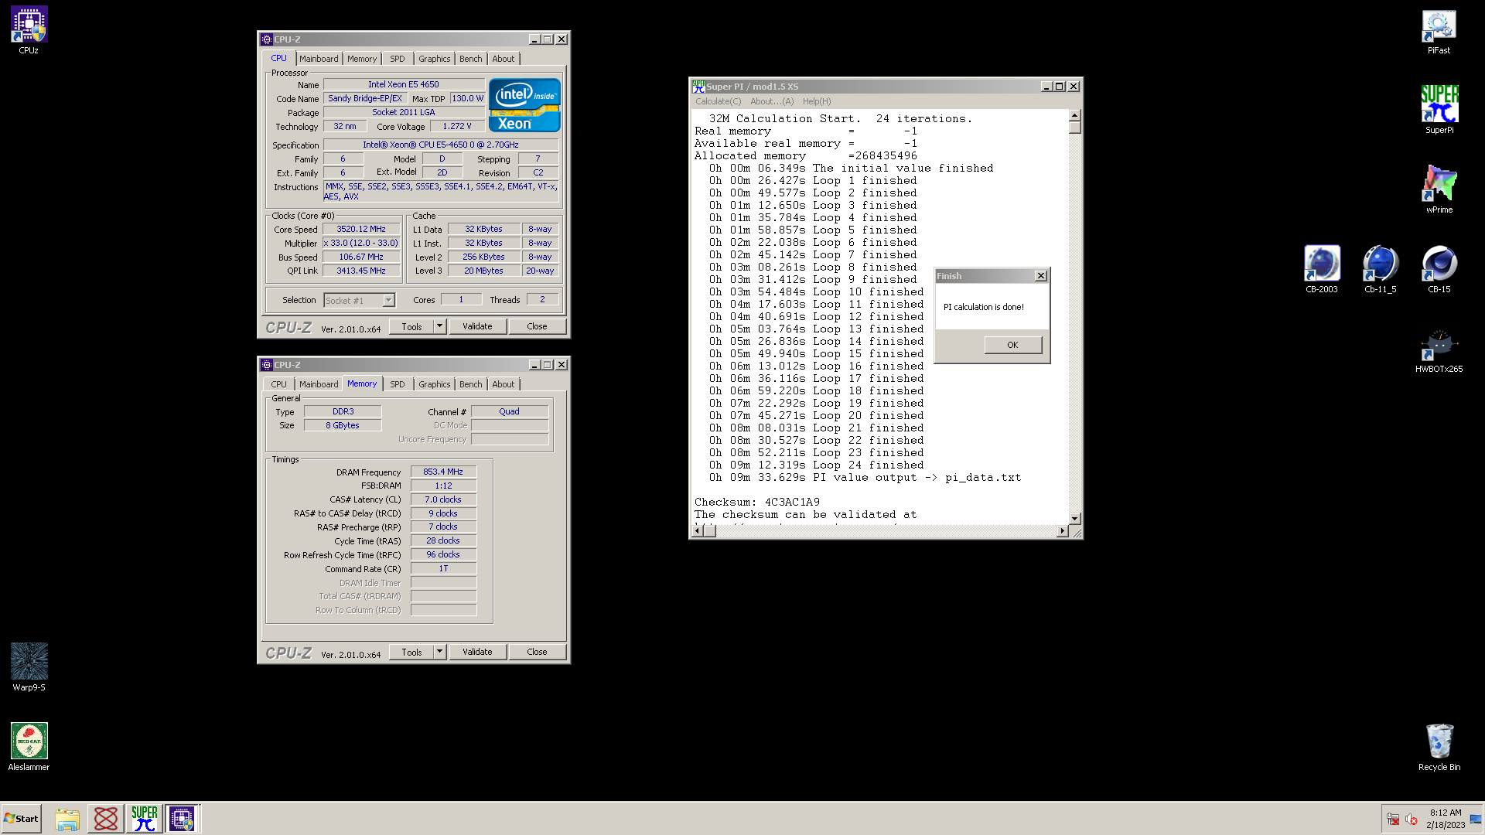Click the Start button on taskbar
Image resolution: width=1485 pixels, height=835 pixels.
point(22,819)
